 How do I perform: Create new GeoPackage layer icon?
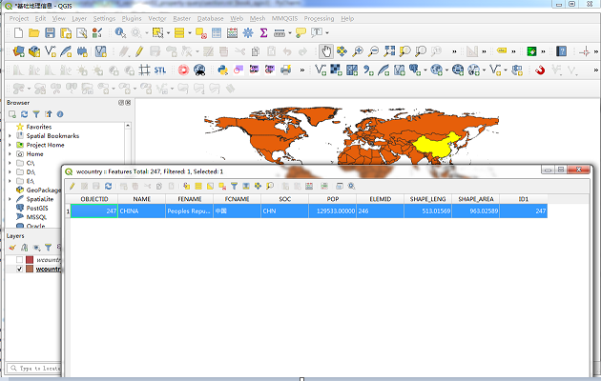(34, 51)
